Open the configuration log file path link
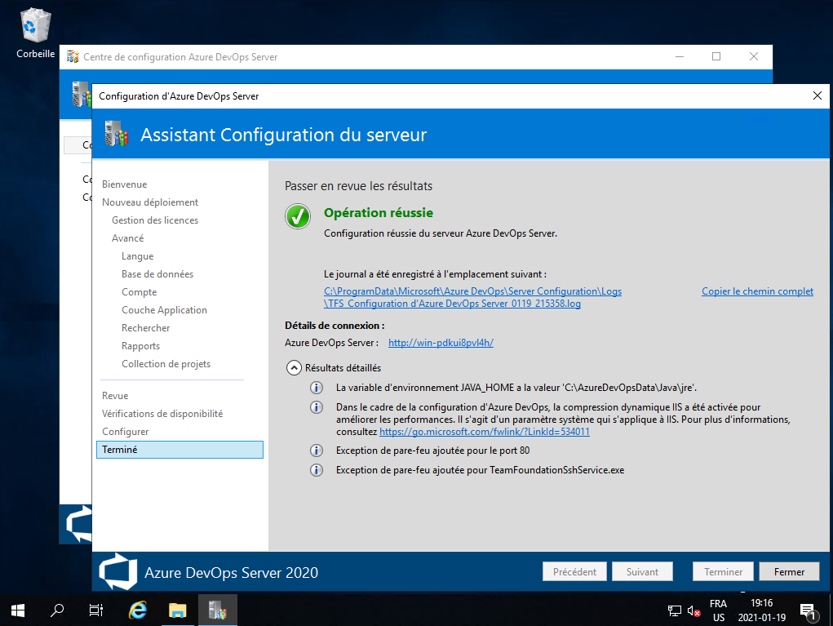Image resolution: width=833 pixels, height=626 pixels. (472, 297)
